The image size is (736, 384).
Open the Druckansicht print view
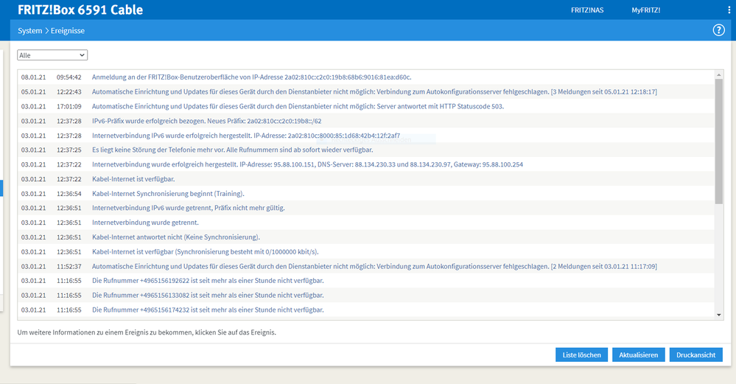(695, 355)
